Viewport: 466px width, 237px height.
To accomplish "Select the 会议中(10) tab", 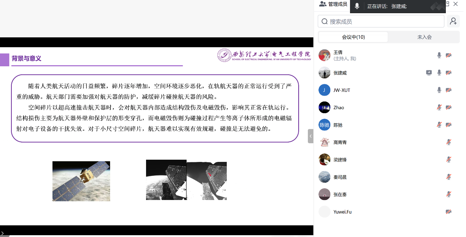I will tap(353, 37).
